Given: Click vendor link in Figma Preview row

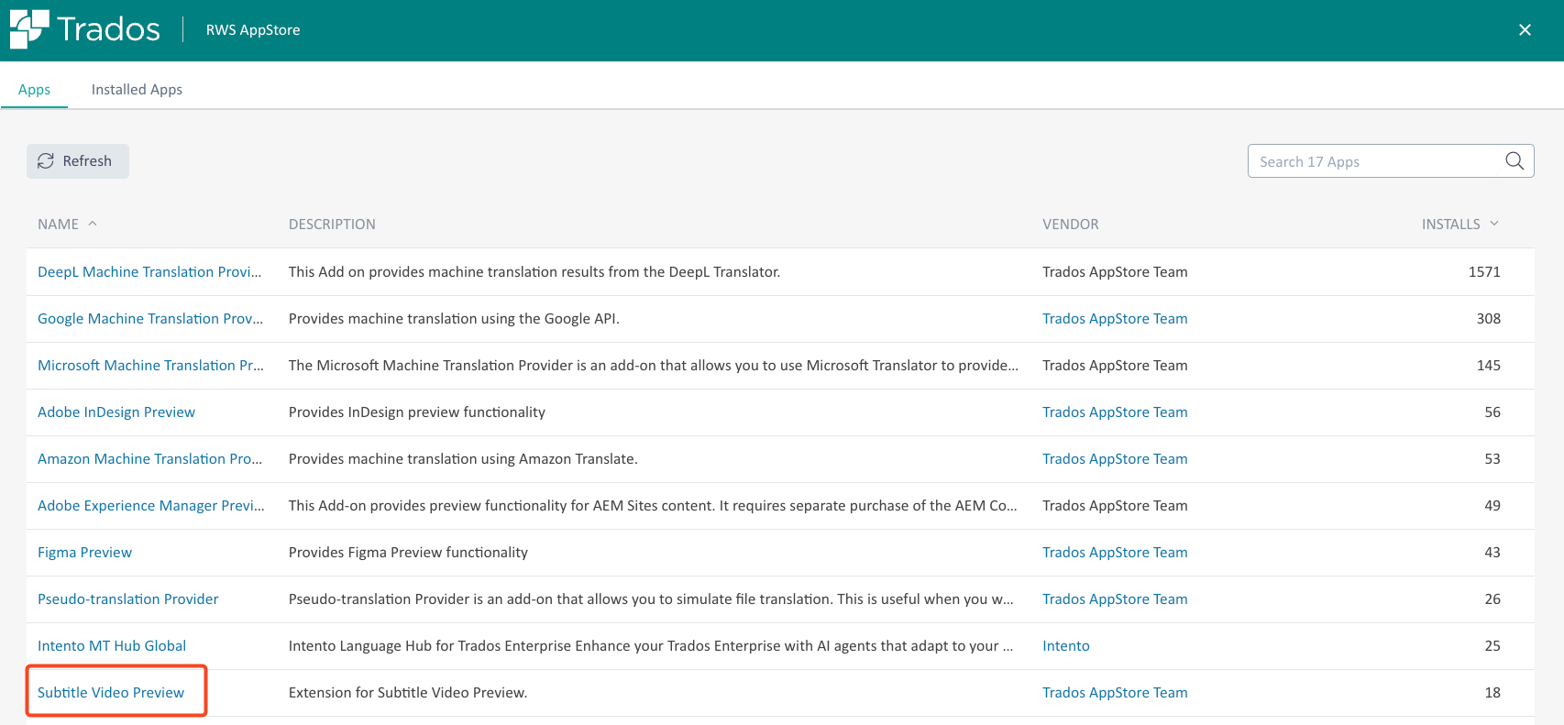Looking at the screenshot, I should pos(1115,553).
